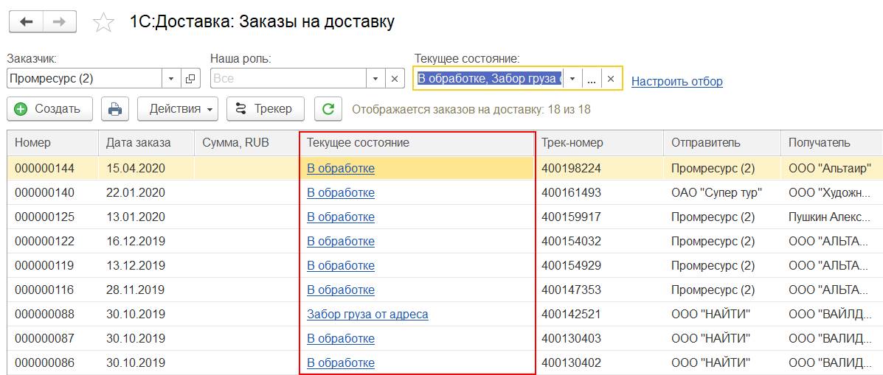Click the forward navigation arrow
Viewport: 883px width, 375px height.
click(60, 22)
